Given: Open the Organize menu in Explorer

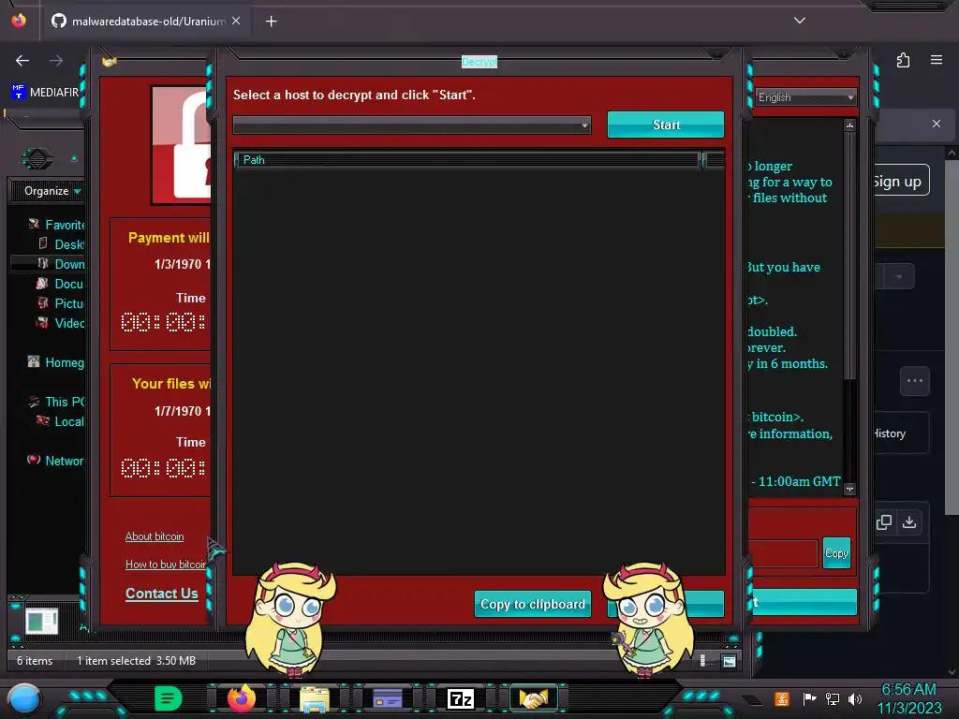Looking at the screenshot, I should 52,191.
